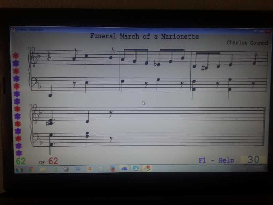The image size is (273, 205).
Task: Click the title Funeral March of a Marionette
Action: pyautogui.click(x=144, y=36)
